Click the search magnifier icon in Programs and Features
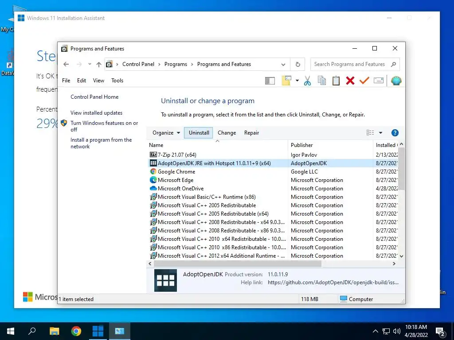 click(393, 64)
